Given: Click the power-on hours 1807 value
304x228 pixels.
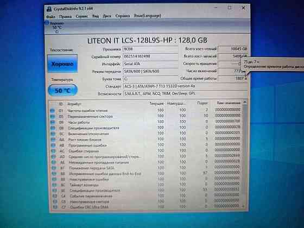Looking at the screenshot, I should click(x=233, y=78).
